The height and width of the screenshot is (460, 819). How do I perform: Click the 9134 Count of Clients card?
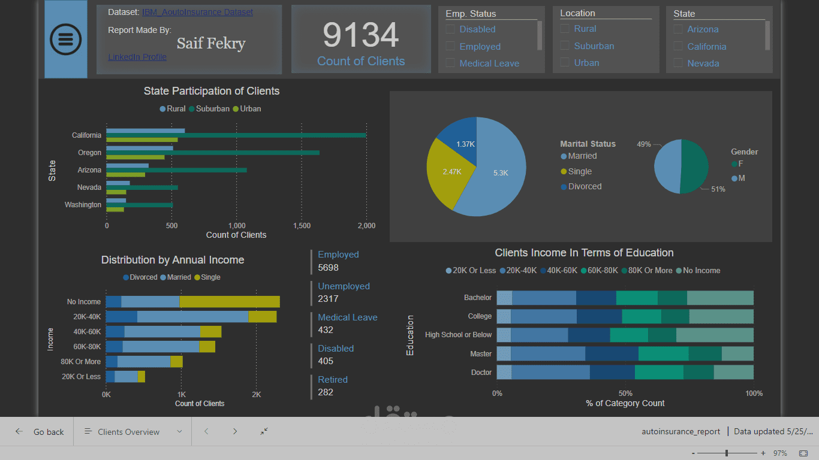(x=361, y=40)
